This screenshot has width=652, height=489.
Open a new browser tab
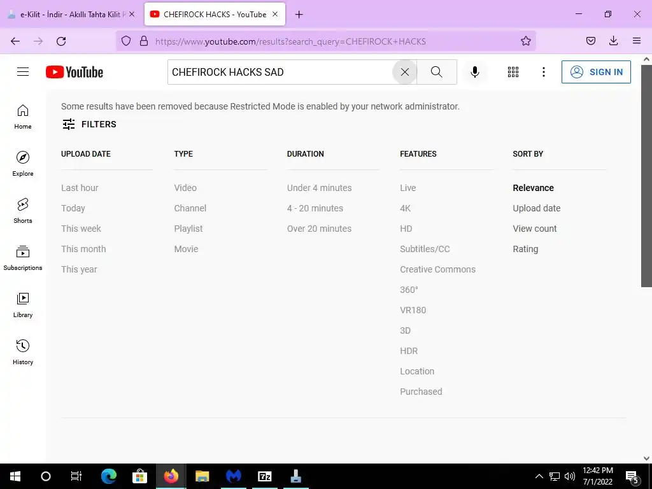click(x=299, y=15)
